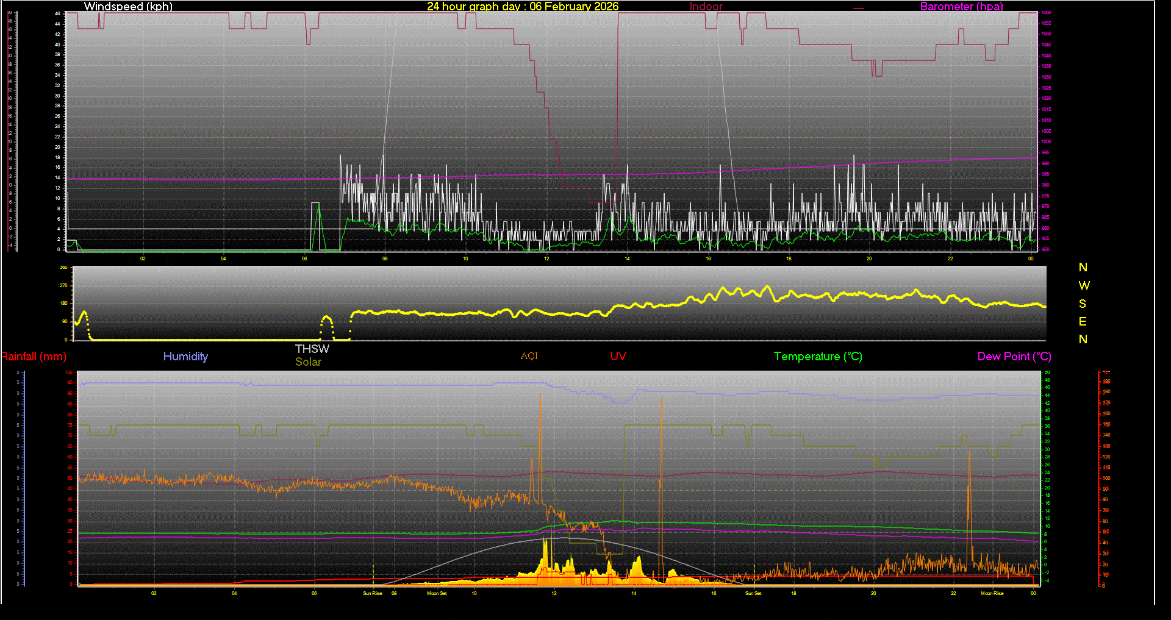Click the AQI legend label
This screenshot has width=1171, height=620.
point(529,356)
